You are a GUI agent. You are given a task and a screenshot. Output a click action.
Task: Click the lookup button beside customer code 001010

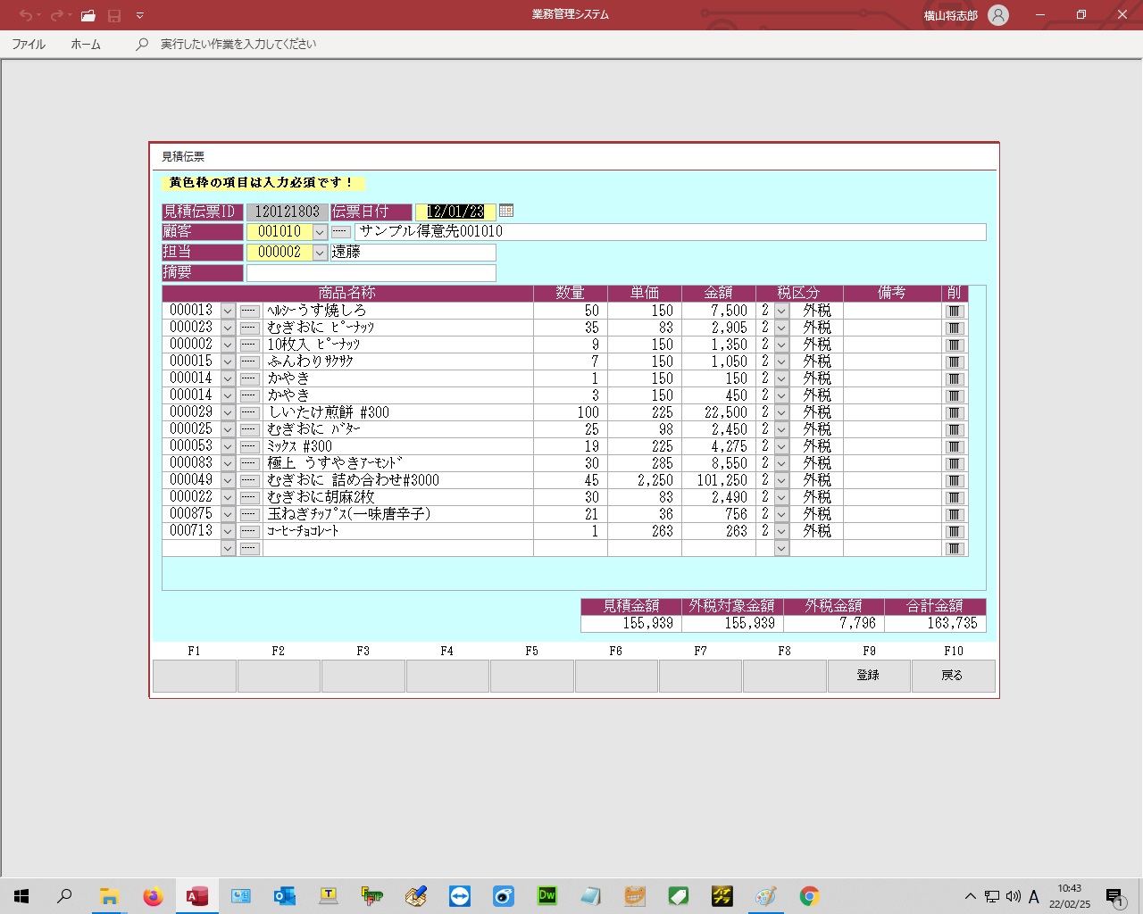[341, 232]
